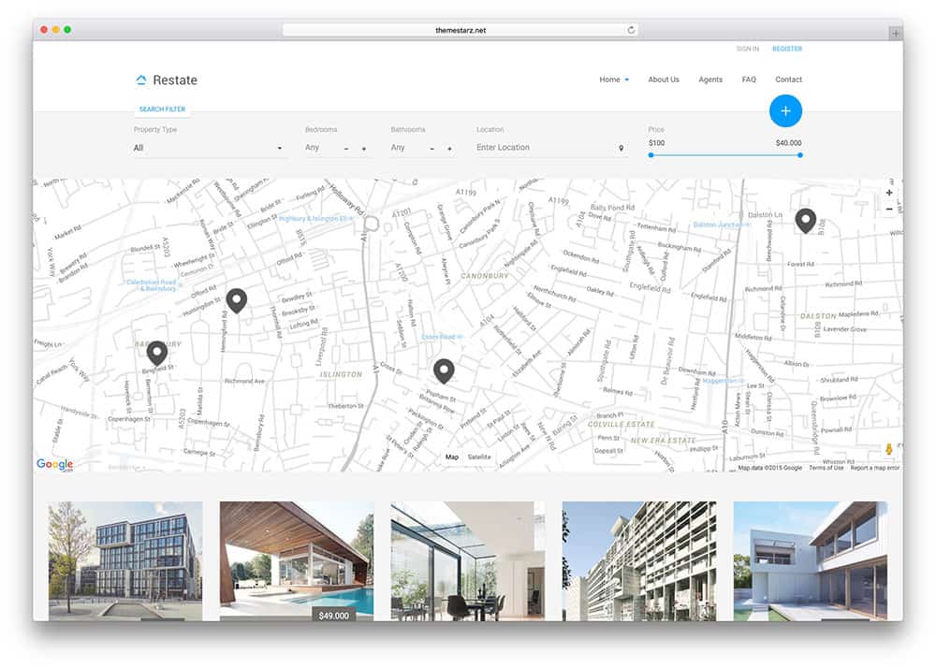Switch map to Satellite view
Viewport: 936px width, 668px height.
[479, 457]
